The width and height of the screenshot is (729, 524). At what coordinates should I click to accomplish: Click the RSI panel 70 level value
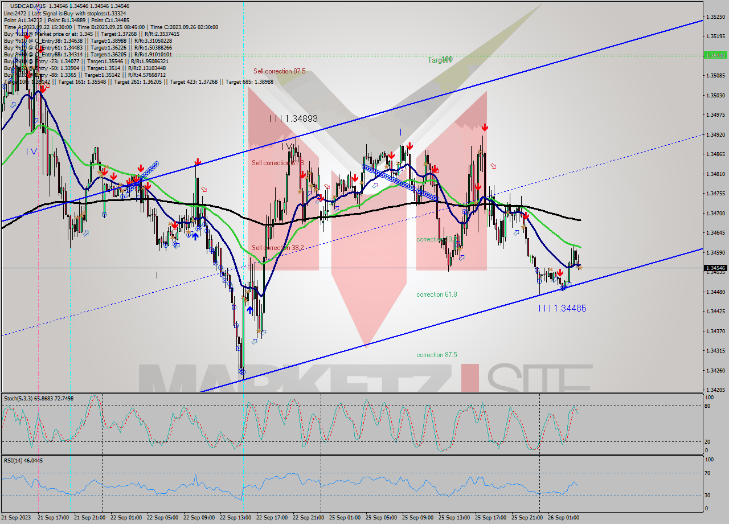click(x=708, y=473)
